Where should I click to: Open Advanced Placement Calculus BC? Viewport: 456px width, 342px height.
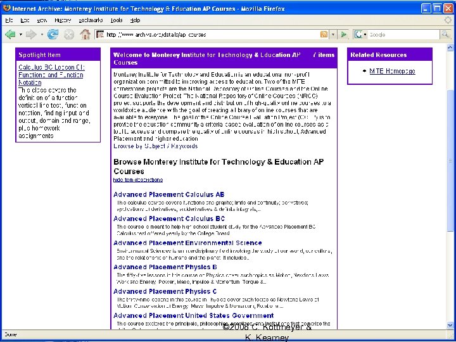[x=169, y=218]
